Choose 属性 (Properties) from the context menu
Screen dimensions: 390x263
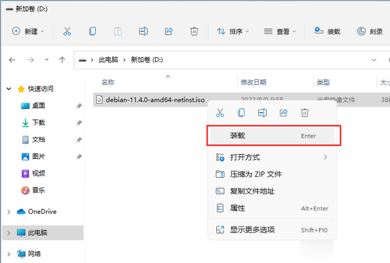[x=272, y=208]
